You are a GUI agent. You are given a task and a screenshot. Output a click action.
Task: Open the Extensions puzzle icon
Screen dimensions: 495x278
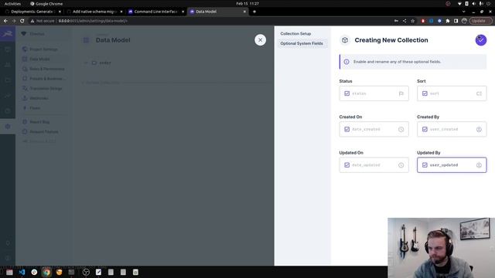pyautogui.click(x=448, y=21)
